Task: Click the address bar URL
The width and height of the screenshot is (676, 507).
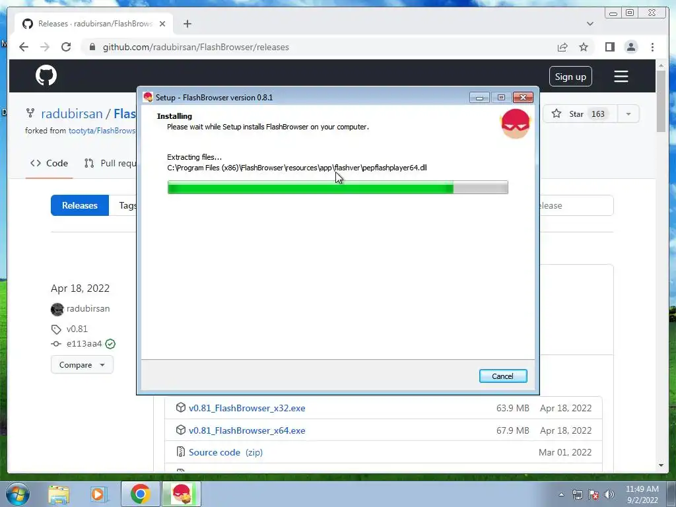Action: click(195, 47)
